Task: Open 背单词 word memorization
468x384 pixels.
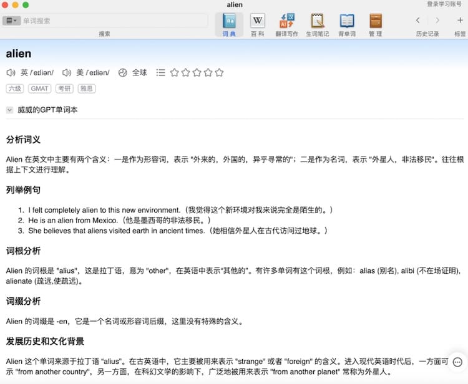Action: (347, 25)
